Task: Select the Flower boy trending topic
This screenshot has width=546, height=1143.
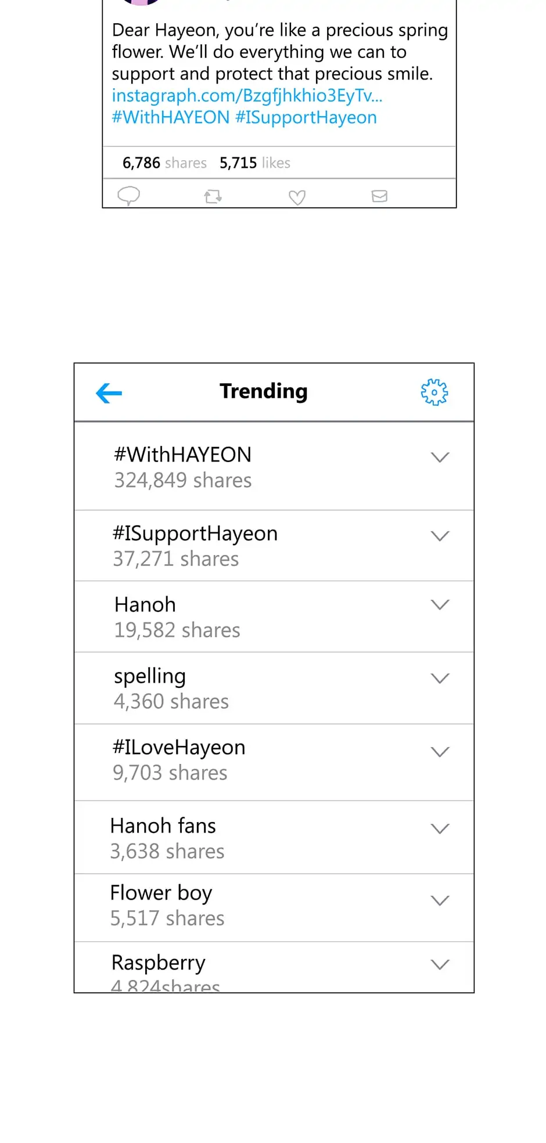Action: pos(161,893)
